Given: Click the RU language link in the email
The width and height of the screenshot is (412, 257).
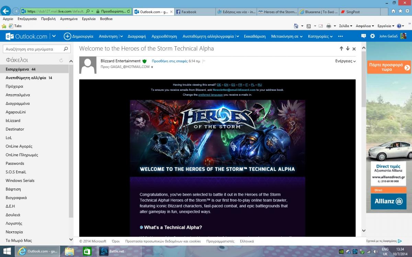Looking at the screenshot, I should [x=260, y=85].
